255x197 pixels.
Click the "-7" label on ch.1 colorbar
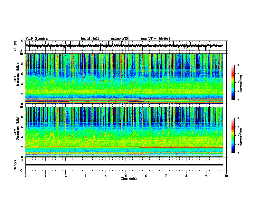[237, 100]
